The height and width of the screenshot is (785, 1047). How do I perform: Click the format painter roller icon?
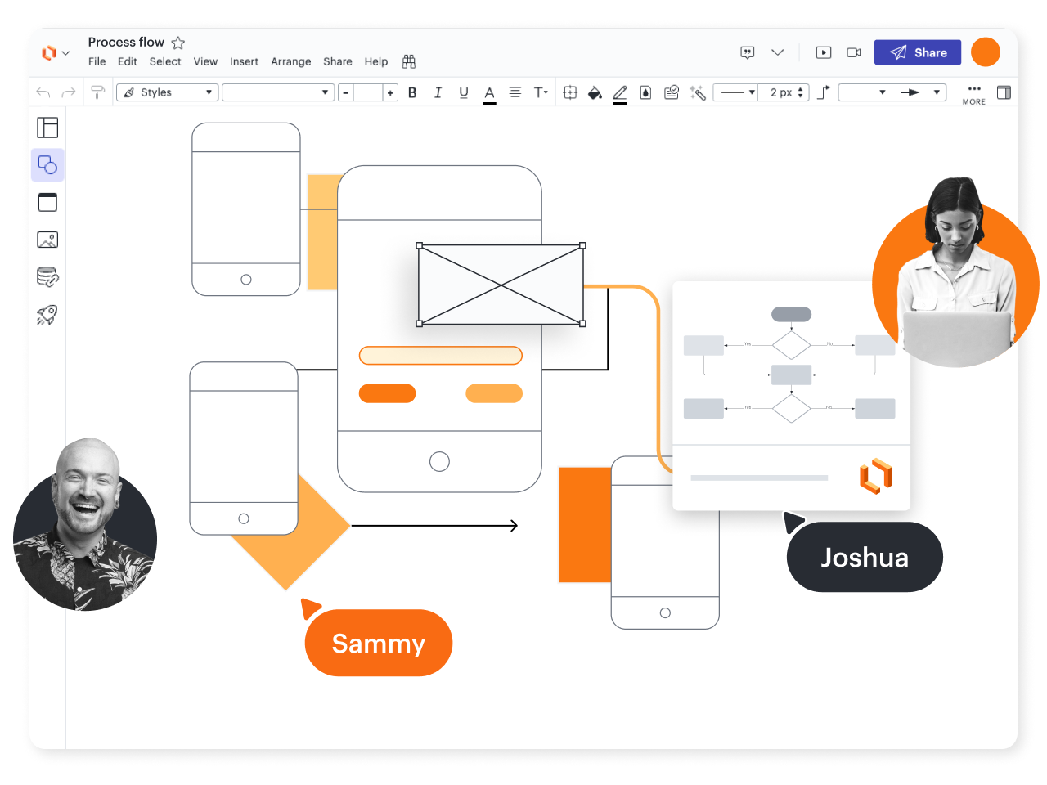(97, 92)
